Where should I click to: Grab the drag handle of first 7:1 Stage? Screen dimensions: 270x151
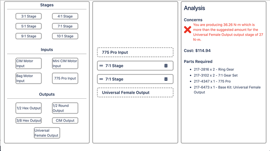click(x=101, y=66)
